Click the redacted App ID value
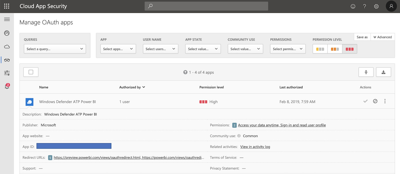This screenshot has height=174, width=400. point(74,146)
